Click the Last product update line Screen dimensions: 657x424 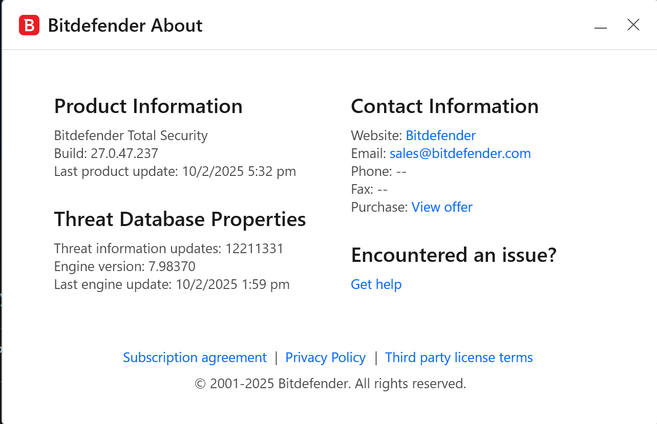(x=175, y=171)
